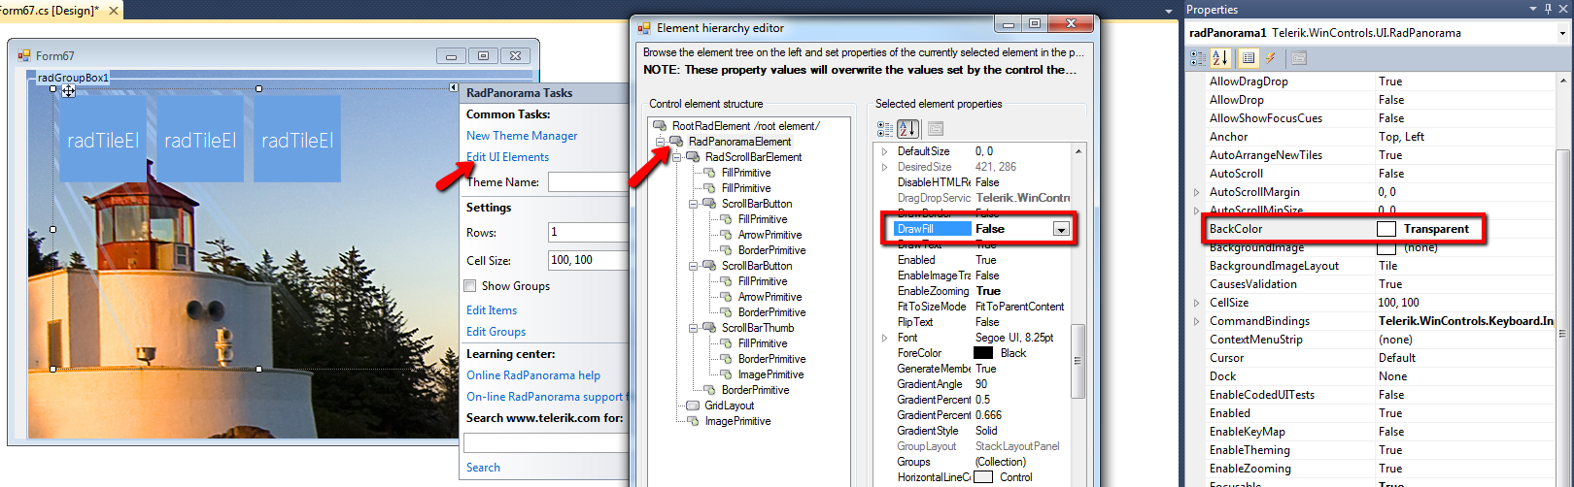
Task: Expand CommandBindings in Properties panel
Action: coord(1197,321)
